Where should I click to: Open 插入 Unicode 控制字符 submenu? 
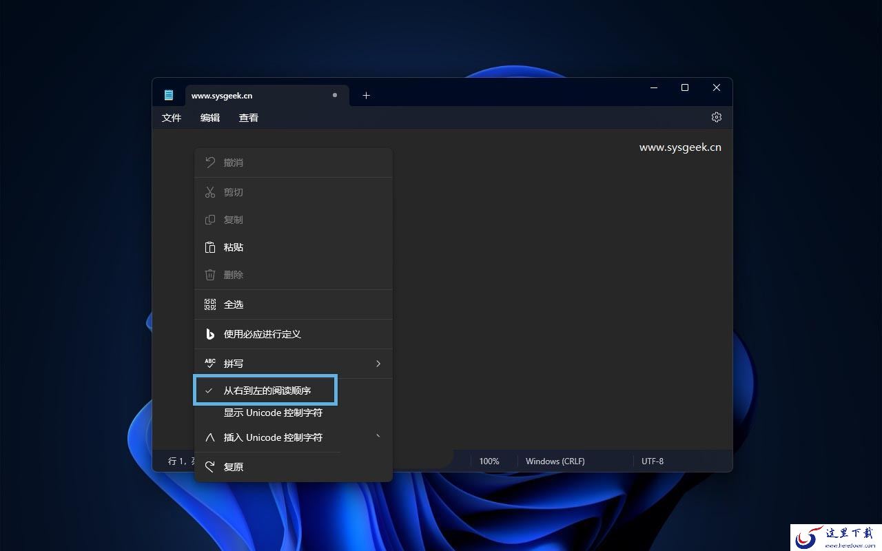click(x=294, y=437)
